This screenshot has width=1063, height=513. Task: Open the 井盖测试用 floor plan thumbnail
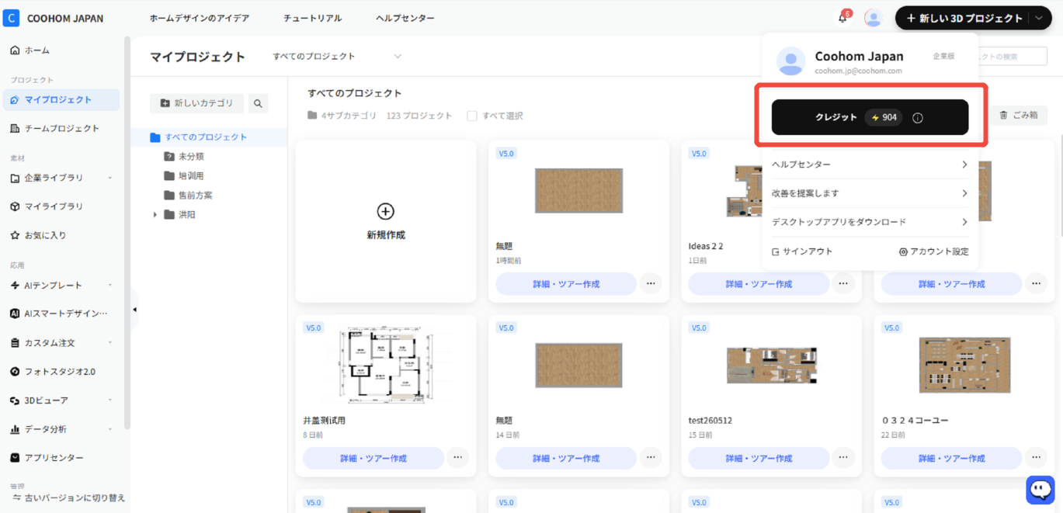386,365
